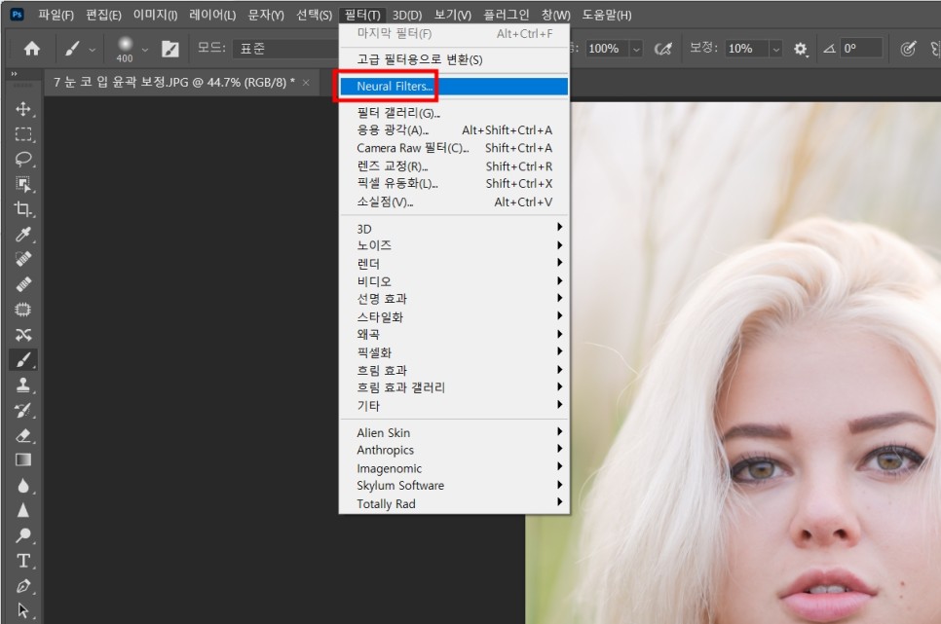Open the 플러그인 menu
This screenshot has width=941, height=624.
point(507,15)
